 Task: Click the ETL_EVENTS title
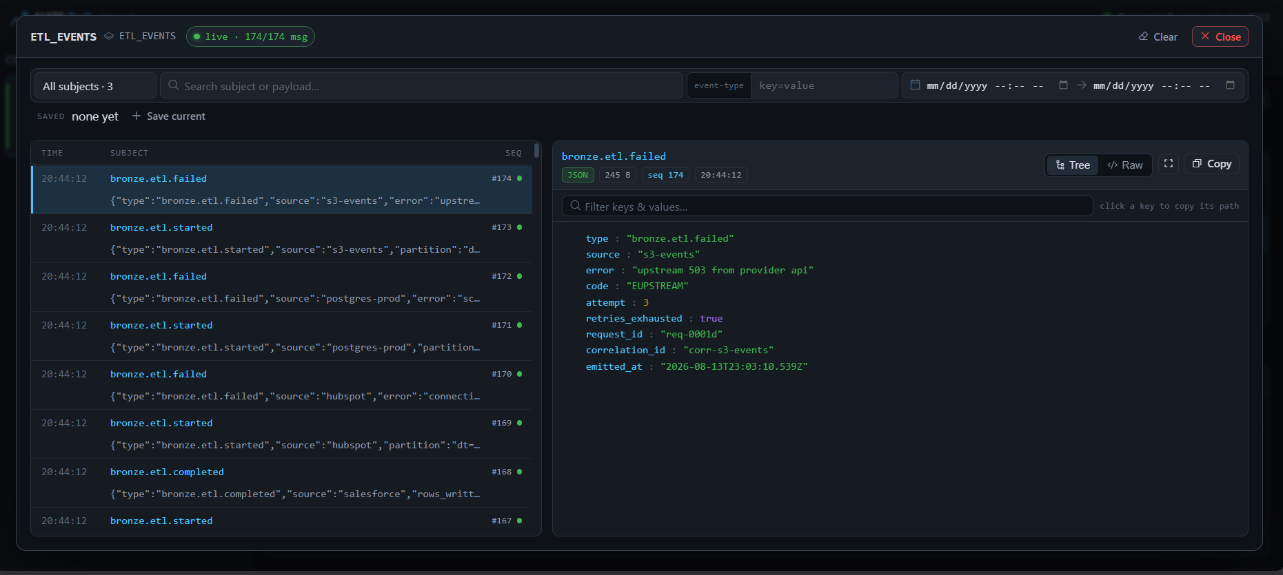(63, 36)
